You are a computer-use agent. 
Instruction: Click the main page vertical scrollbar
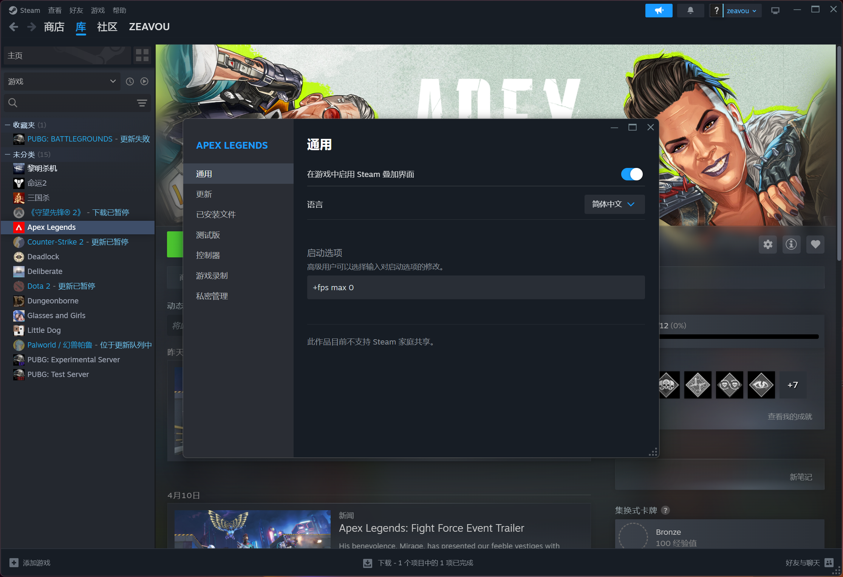click(839, 153)
